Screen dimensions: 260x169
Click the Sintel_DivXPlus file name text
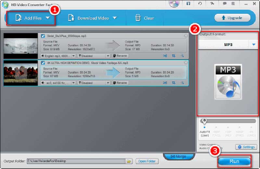pyautogui.click(x=67, y=36)
